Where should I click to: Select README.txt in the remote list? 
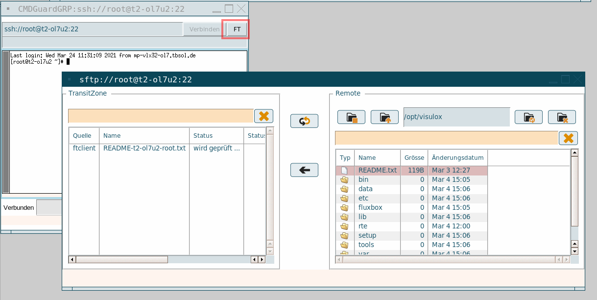click(377, 170)
